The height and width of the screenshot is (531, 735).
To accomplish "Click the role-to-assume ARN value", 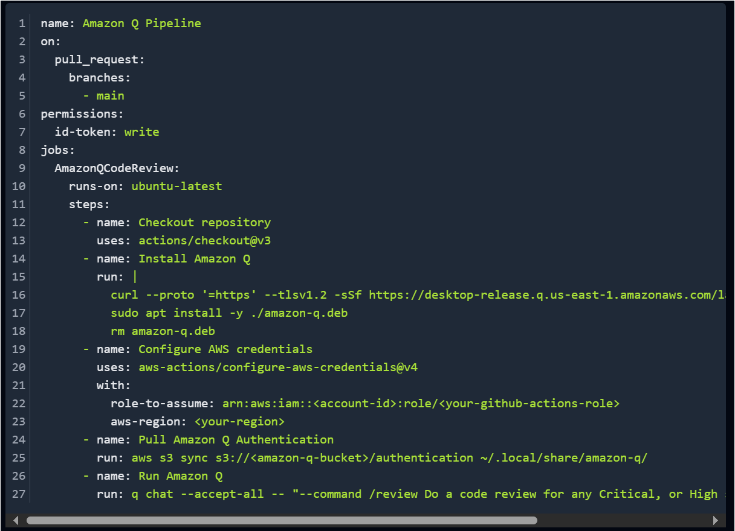I will pyautogui.click(x=421, y=404).
